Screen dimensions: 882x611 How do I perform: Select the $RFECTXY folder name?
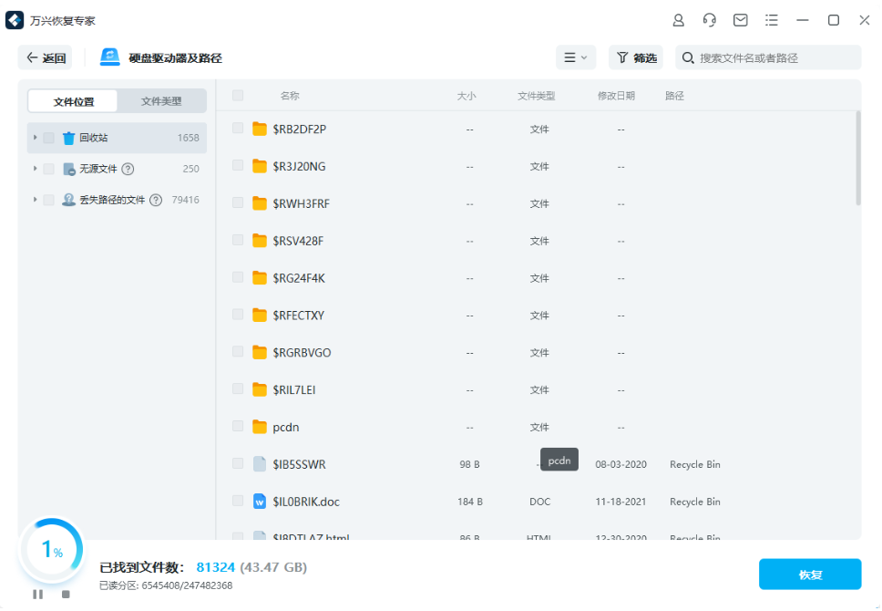pyautogui.click(x=299, y=316)
